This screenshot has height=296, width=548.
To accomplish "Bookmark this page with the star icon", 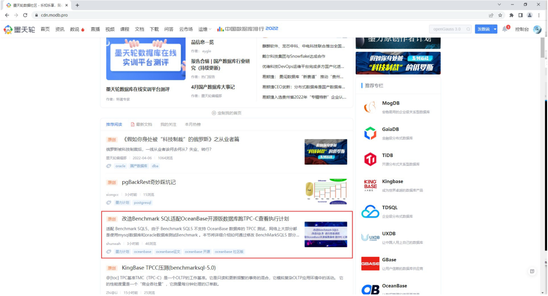I will tap(500, 15).
